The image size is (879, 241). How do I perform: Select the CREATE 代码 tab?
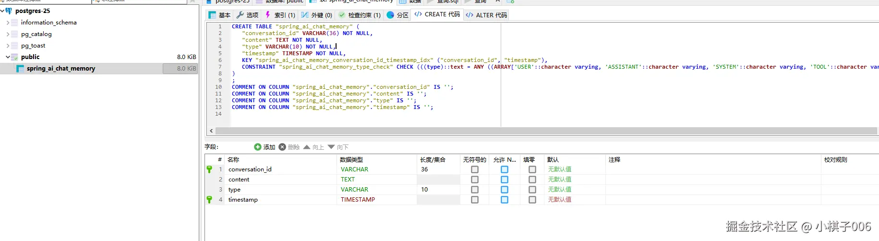(x=437, y=14)
